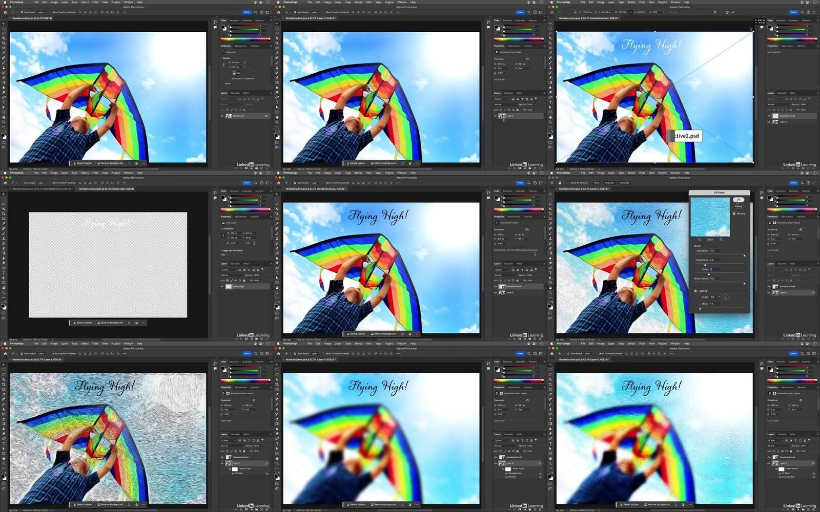Pick the Clone Stamp tool in the Background-layer window

point(4,68)
